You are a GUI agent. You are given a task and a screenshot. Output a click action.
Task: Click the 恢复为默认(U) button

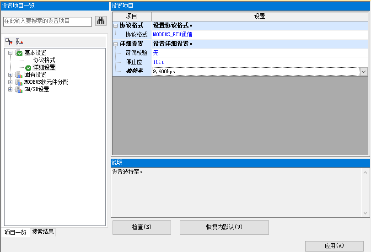(224, 227)
